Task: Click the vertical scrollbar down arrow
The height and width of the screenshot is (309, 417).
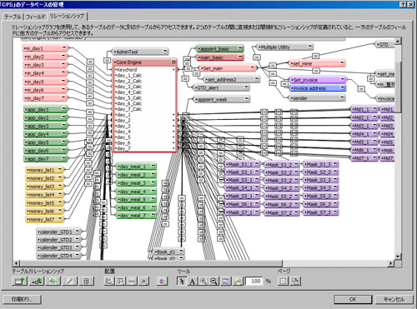Action: coord(398,257)
